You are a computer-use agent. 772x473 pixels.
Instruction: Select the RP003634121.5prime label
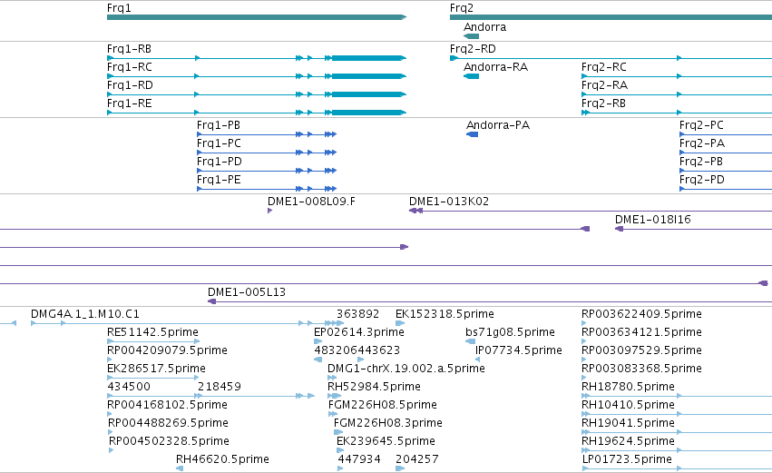tap(641, 332)
